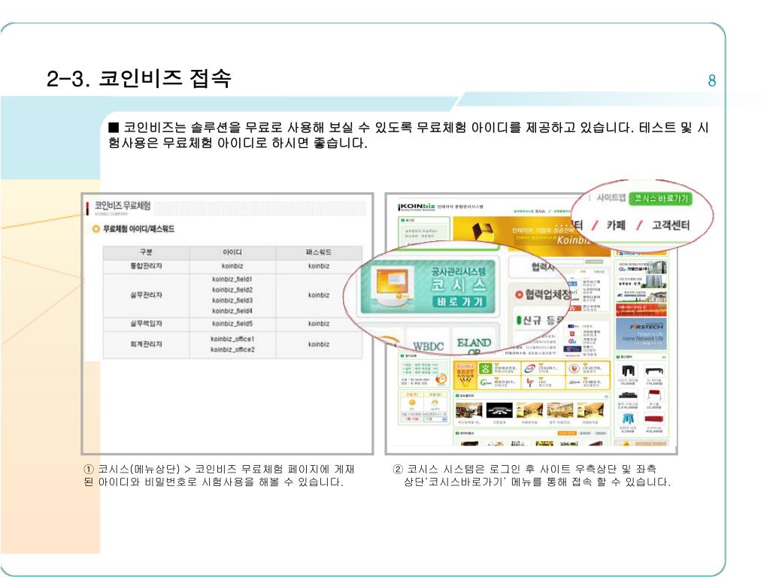Select the koinbiz_field5 ID
Image resolution: width=770 pixels, height=577 pixels.
click(232, 324)
